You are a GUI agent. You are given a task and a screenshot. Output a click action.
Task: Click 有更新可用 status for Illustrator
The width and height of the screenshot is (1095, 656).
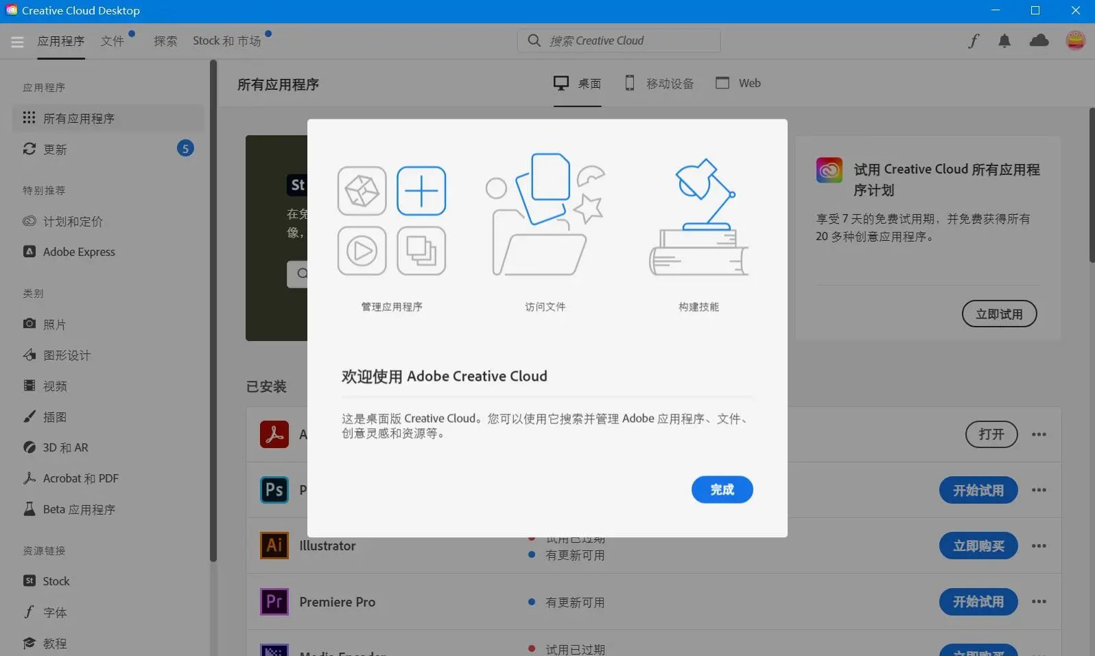[575, 555]
